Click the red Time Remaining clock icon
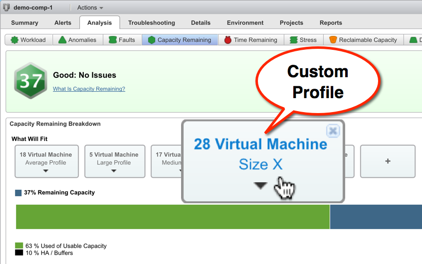The width and height of the screenshot is (422, 264). (227, 40)
